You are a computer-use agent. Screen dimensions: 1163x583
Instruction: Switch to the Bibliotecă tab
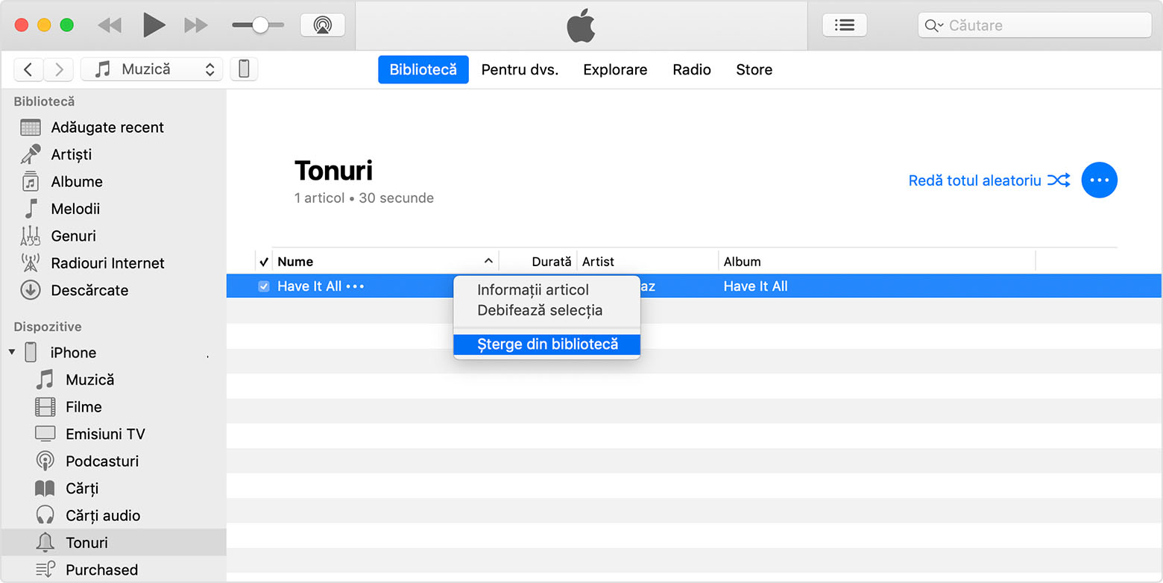[x=423, y=69]
